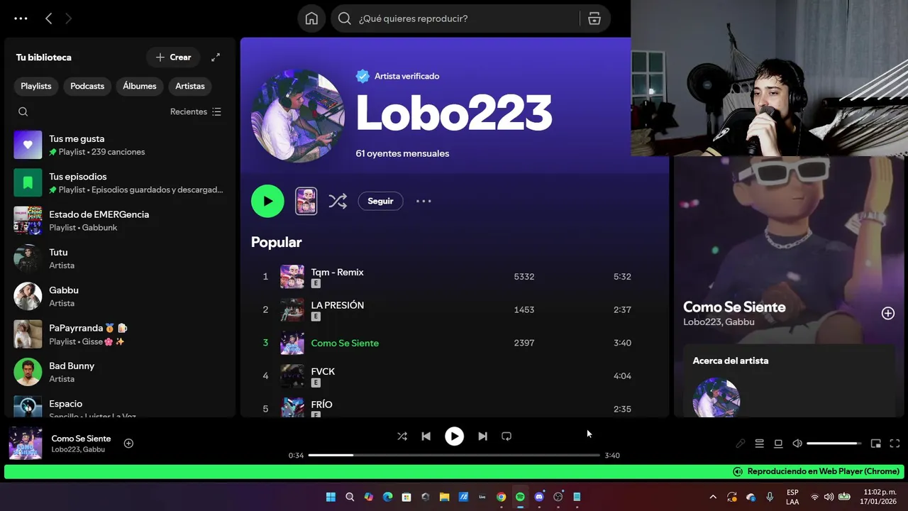Follow Lobo223 with Seguir button

380,201
